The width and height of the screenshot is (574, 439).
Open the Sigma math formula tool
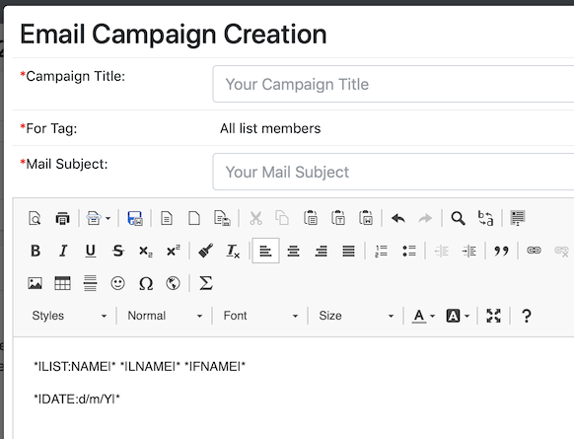coord(206,283)
